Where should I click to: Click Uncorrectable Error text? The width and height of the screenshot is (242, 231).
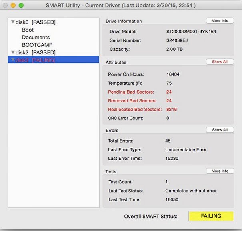click(186, 149)
